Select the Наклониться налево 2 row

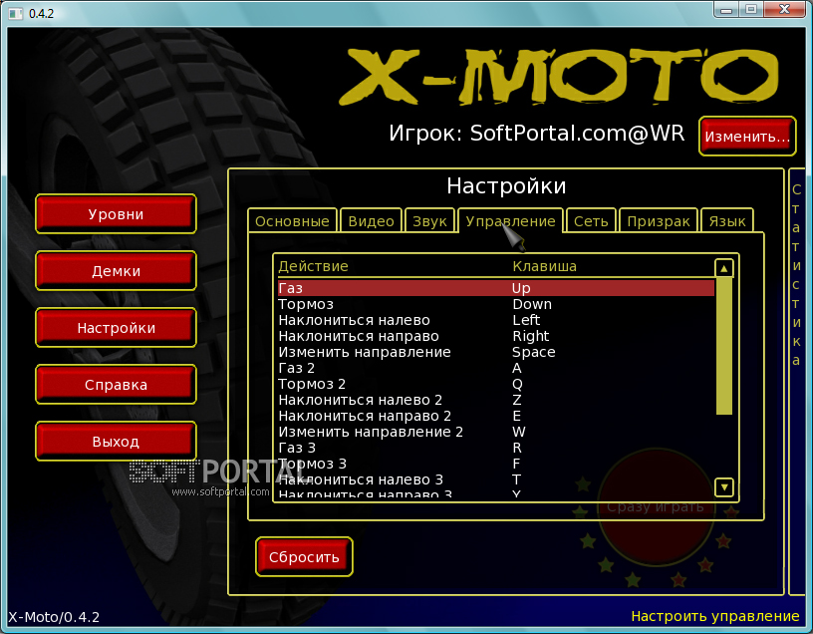pos(496,400)
